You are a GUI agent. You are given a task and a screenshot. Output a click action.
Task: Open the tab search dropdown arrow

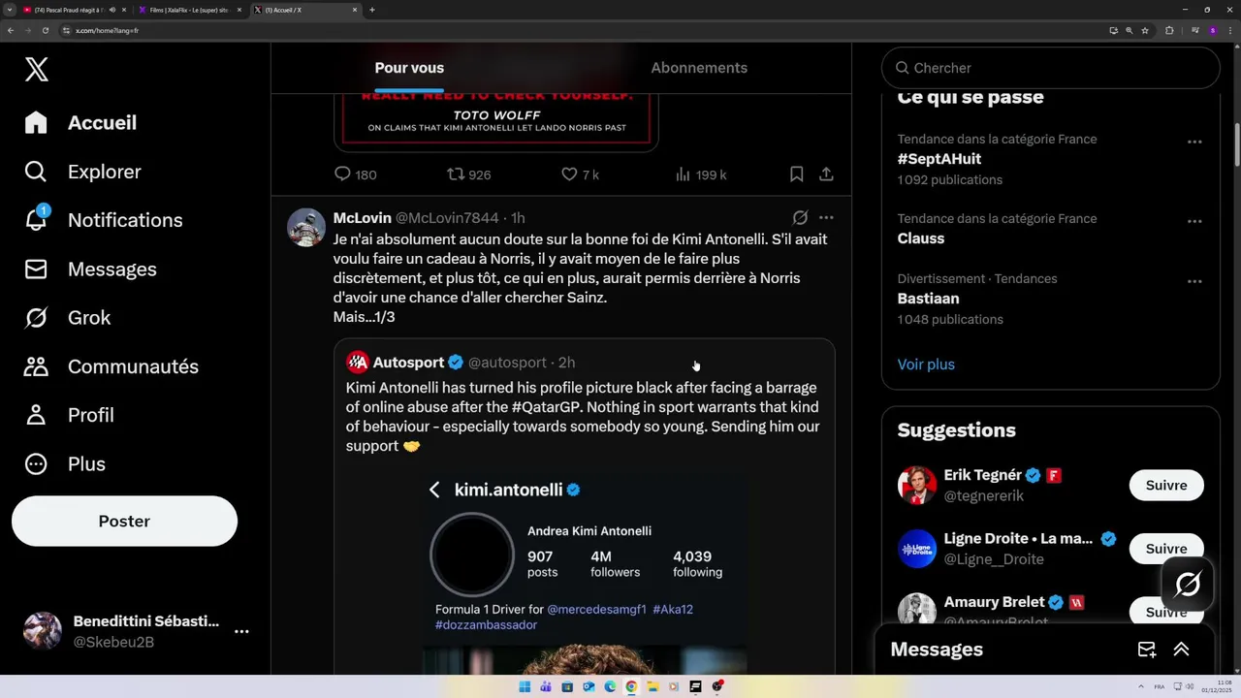click(9, 10)
